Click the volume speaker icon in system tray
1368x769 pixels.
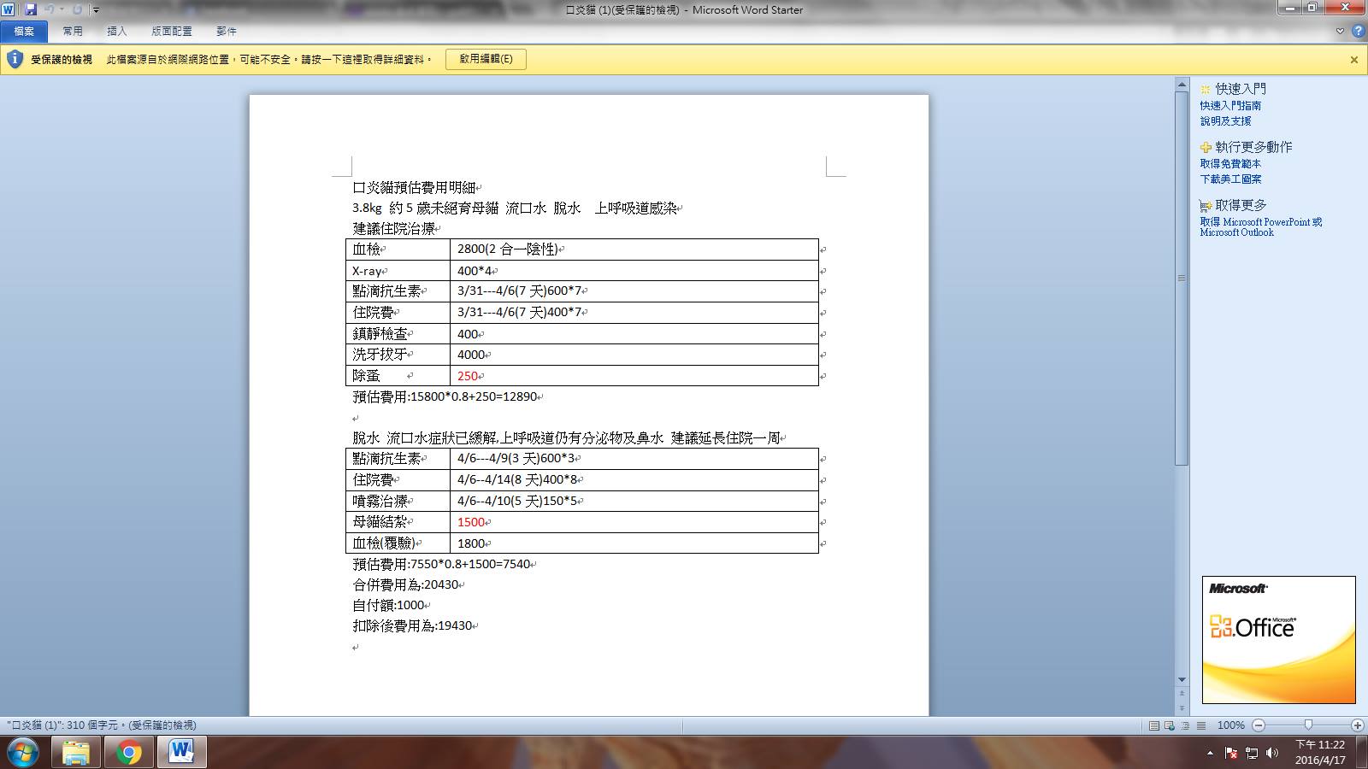pyautogui.click(x=1272, y=753)
